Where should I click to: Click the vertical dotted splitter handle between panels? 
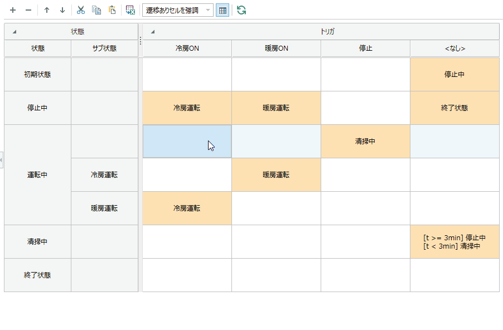click(140, 41)
